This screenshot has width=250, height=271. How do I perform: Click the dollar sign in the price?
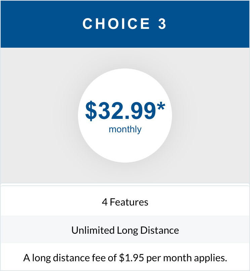pos(91,111)
